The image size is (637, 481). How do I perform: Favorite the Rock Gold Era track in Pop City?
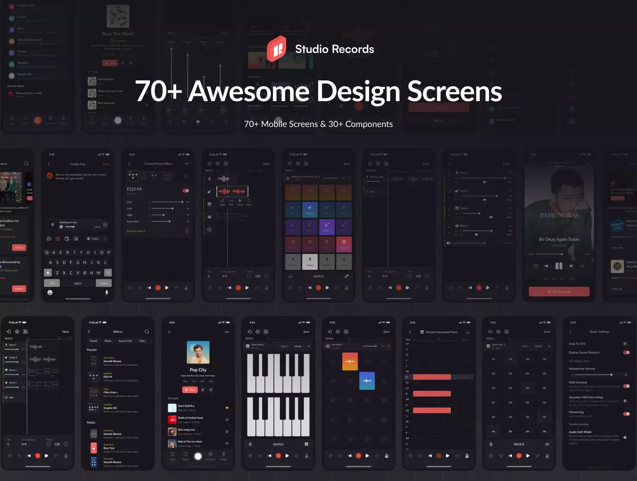pyautogui.click(x=227, y=408)
